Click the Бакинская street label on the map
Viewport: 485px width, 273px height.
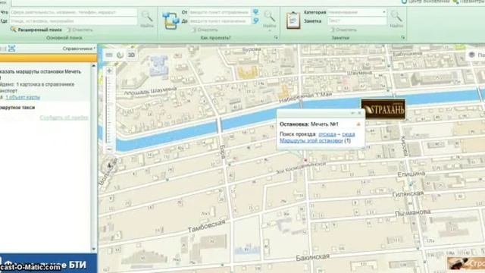point(313,257)
